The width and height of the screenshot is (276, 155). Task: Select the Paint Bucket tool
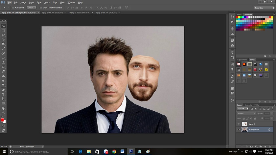[3, 76]
